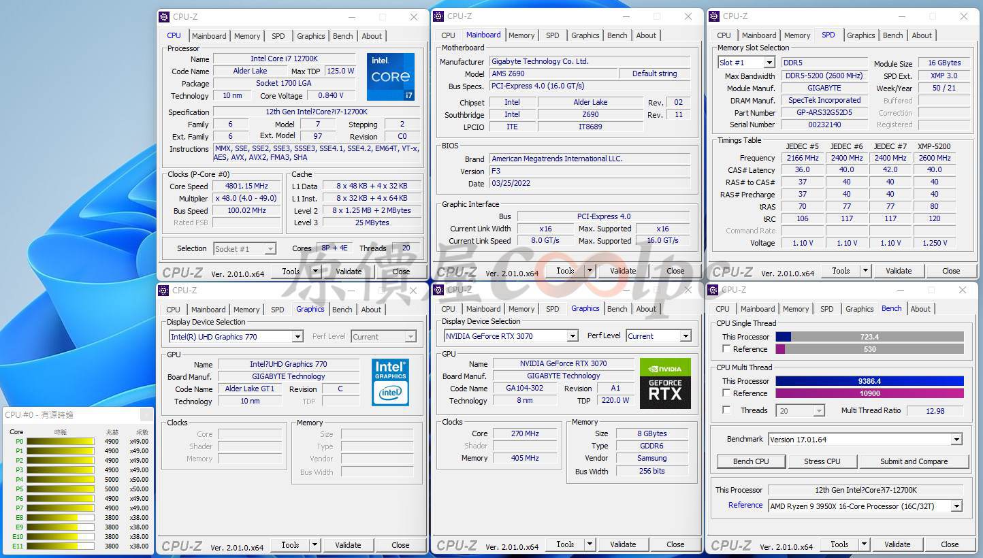
Task: Open the Threads count 20 dropdown
Action: 819,411
